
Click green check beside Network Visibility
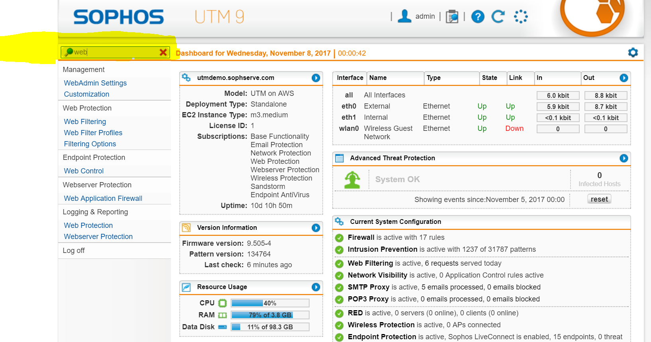click(x=339, y=276)
